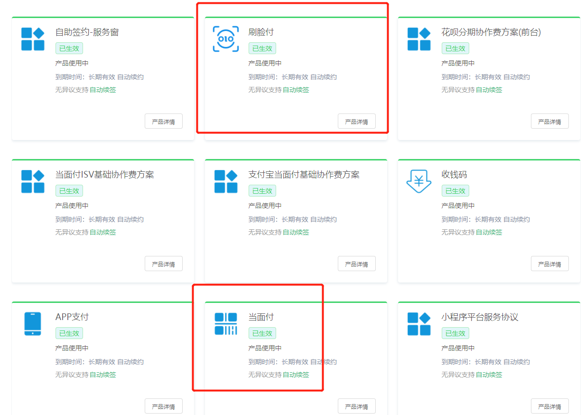
Task: Click the 小程序平台服务协议 product icon
Action: click(x=419, y=324)
